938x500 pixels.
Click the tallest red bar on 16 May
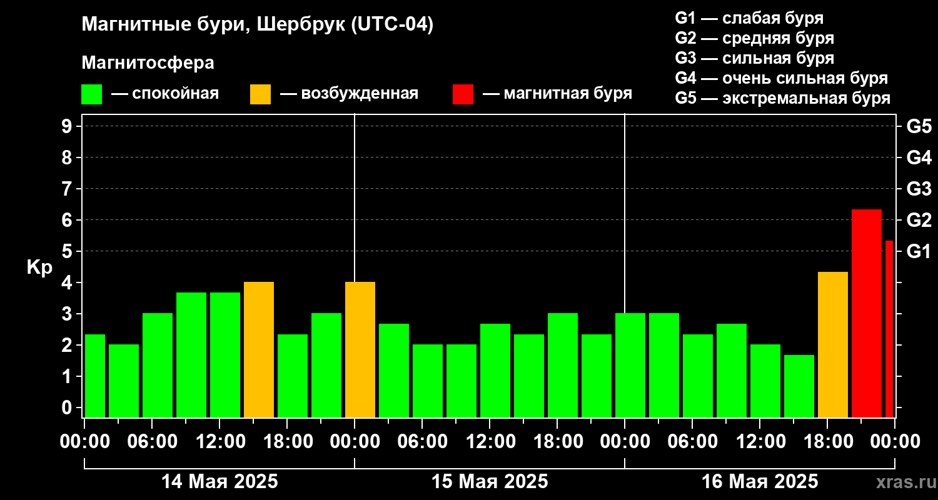pyautogui.click(x=867, y=313)
